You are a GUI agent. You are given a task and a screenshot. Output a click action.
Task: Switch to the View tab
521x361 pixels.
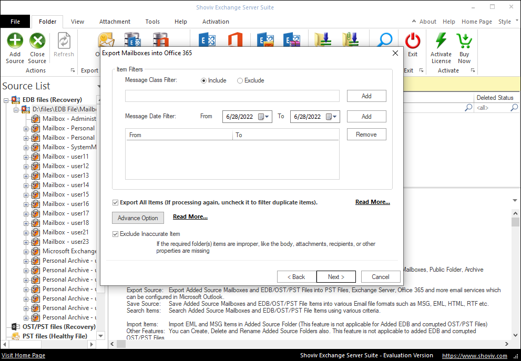coord(77,22)
